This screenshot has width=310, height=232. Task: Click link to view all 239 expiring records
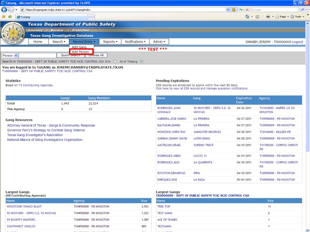(202, 89)
